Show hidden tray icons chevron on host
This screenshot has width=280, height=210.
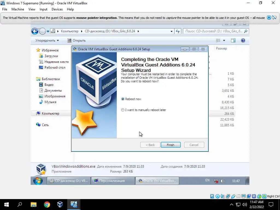(231, 205)
